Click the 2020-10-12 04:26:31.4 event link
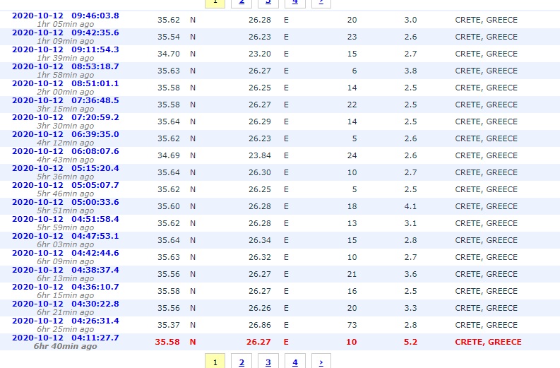The height and width of the screenshot is (368, 560). [65, 321]
